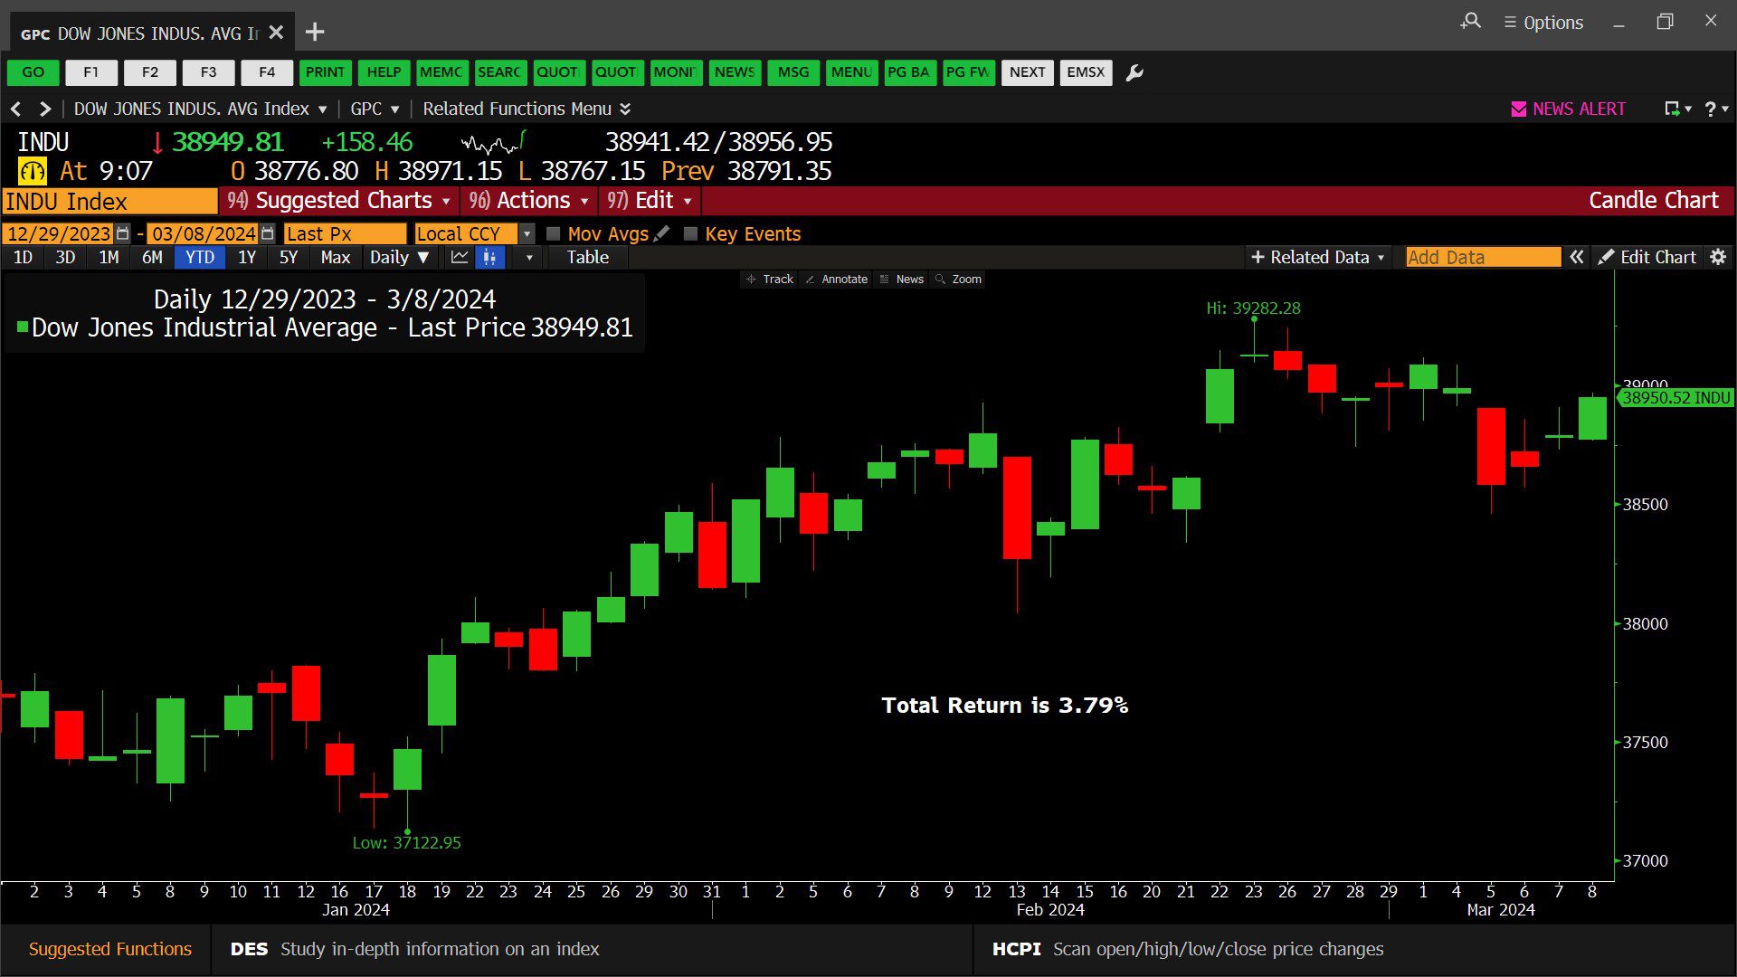Click the Add Data input field
The width and height of the screenshot is (1737, 977).
1484,258
